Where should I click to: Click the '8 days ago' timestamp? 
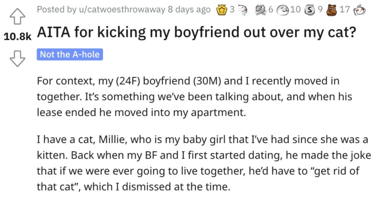pos(189,10)
